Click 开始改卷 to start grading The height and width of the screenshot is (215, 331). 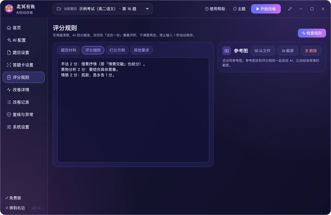(x=266, y=9)
